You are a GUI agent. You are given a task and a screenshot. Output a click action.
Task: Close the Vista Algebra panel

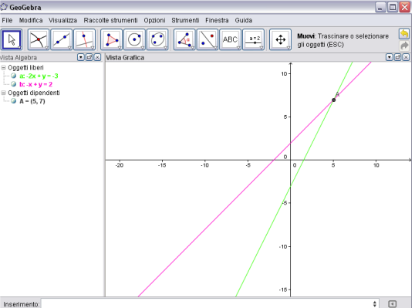click(97, 57)
